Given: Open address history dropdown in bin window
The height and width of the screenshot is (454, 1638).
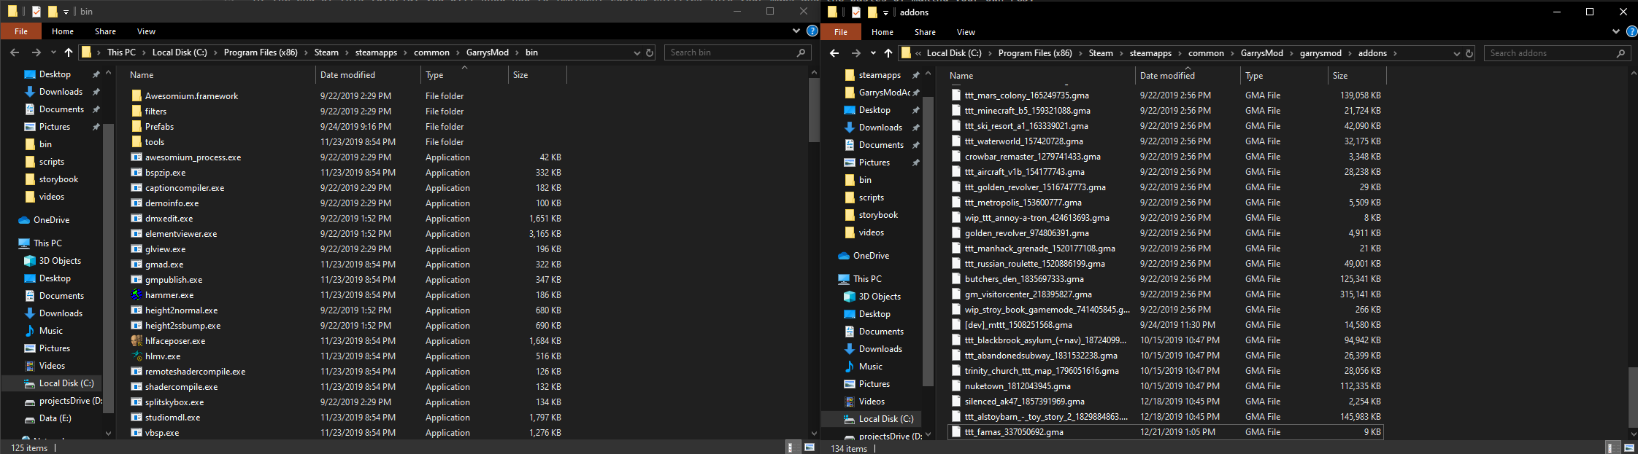Looking at the screenshot, I should 637,52.
